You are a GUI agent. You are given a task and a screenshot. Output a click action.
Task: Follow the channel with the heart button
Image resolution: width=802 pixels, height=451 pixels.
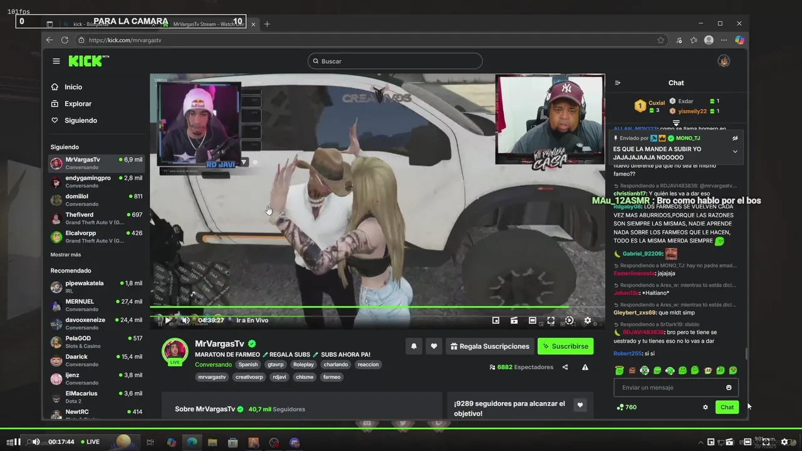pos(434,346)
